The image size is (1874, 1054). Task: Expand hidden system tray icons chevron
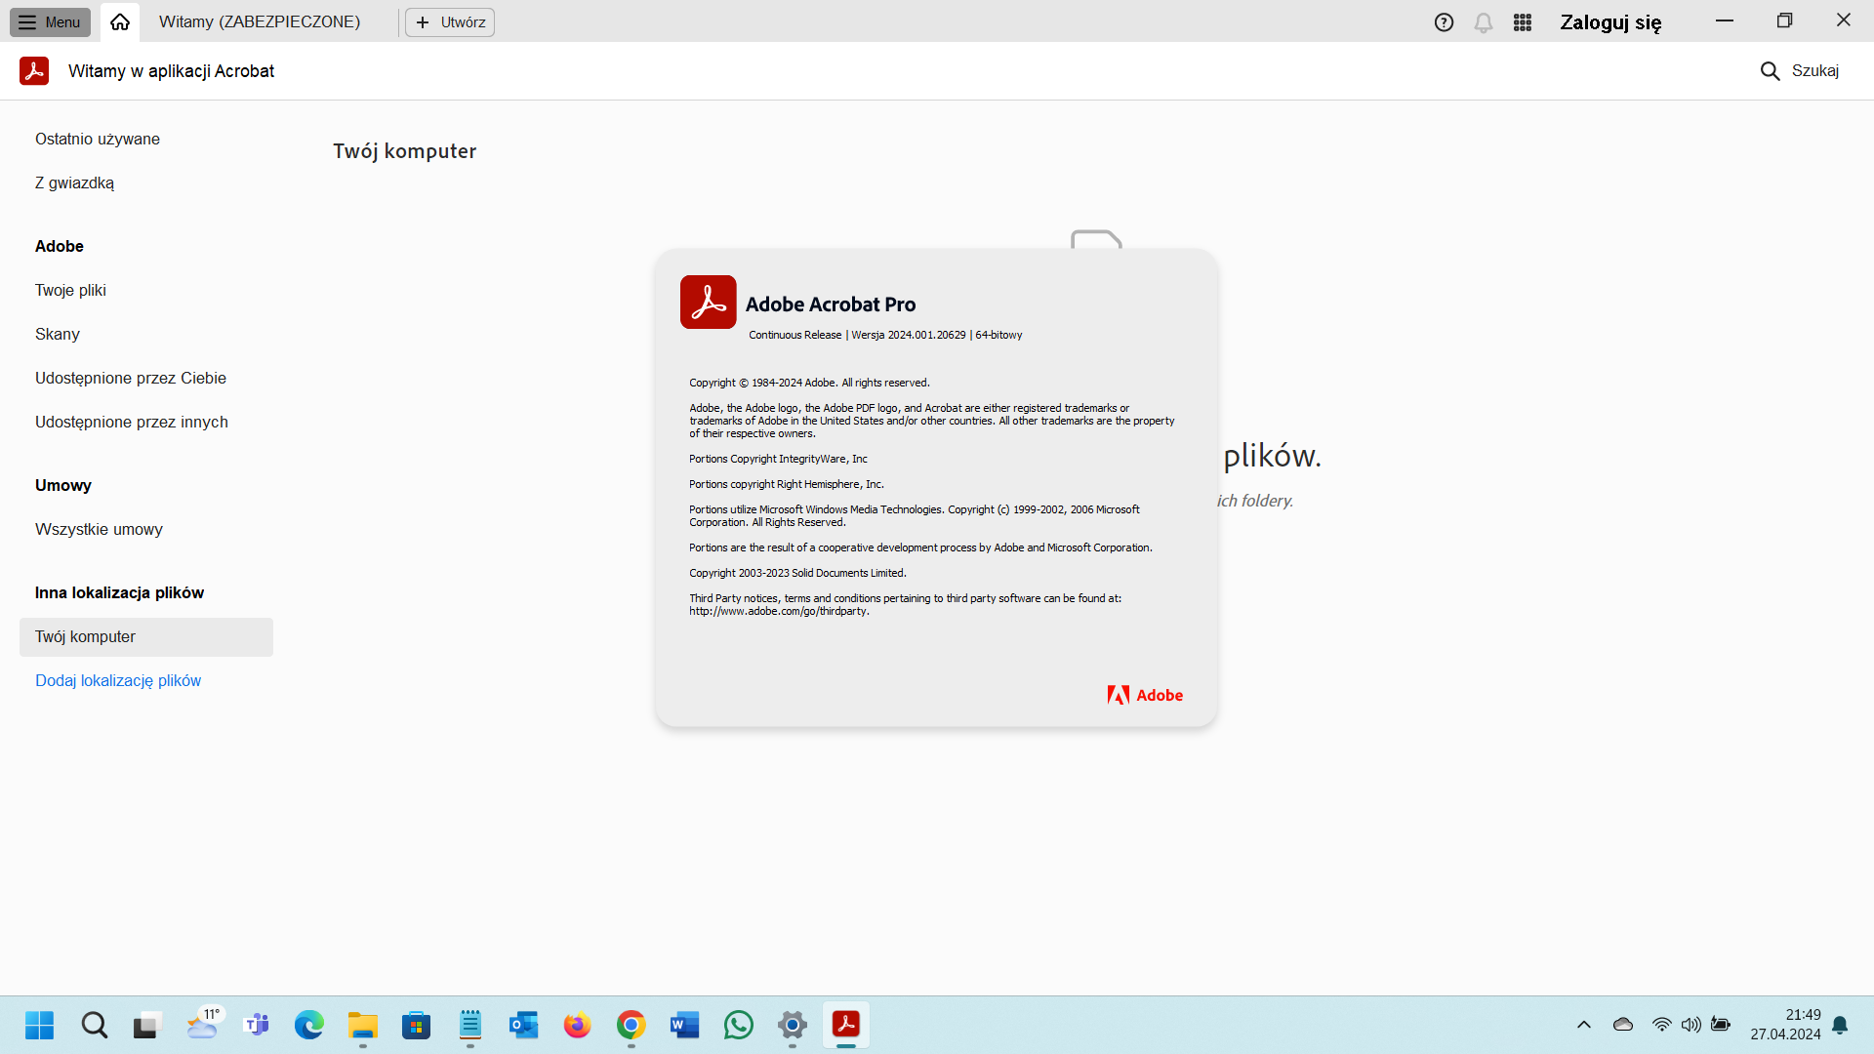pyautogui.click(x=1584, y=1025)
